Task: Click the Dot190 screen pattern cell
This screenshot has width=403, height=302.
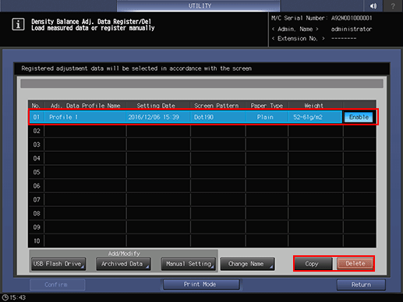Action: coord(217,117)
